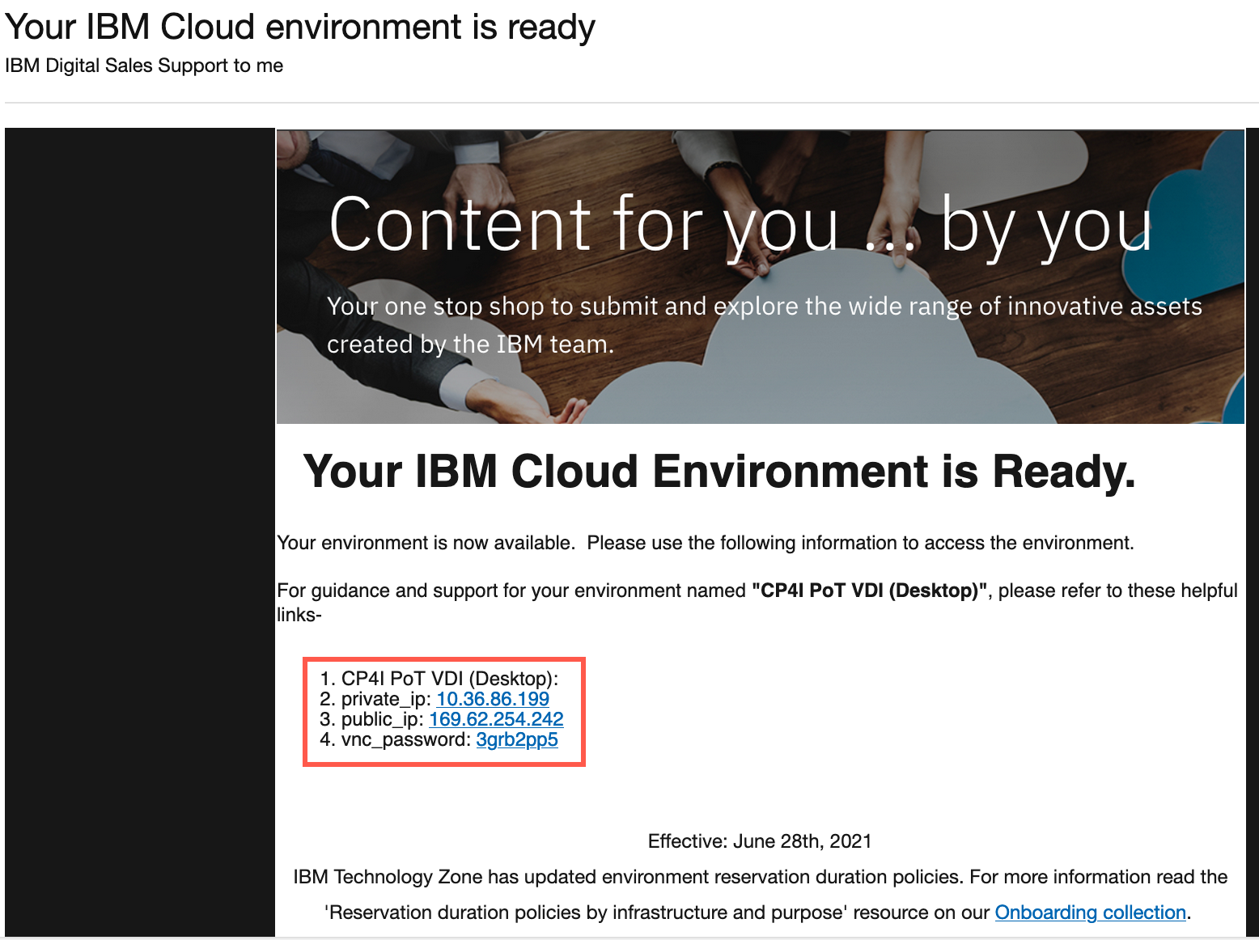This screenshot has width=1259, height=940.
Task: Click the vnc_password link 3grb2pp5
Action: click(x=517, y=739)
